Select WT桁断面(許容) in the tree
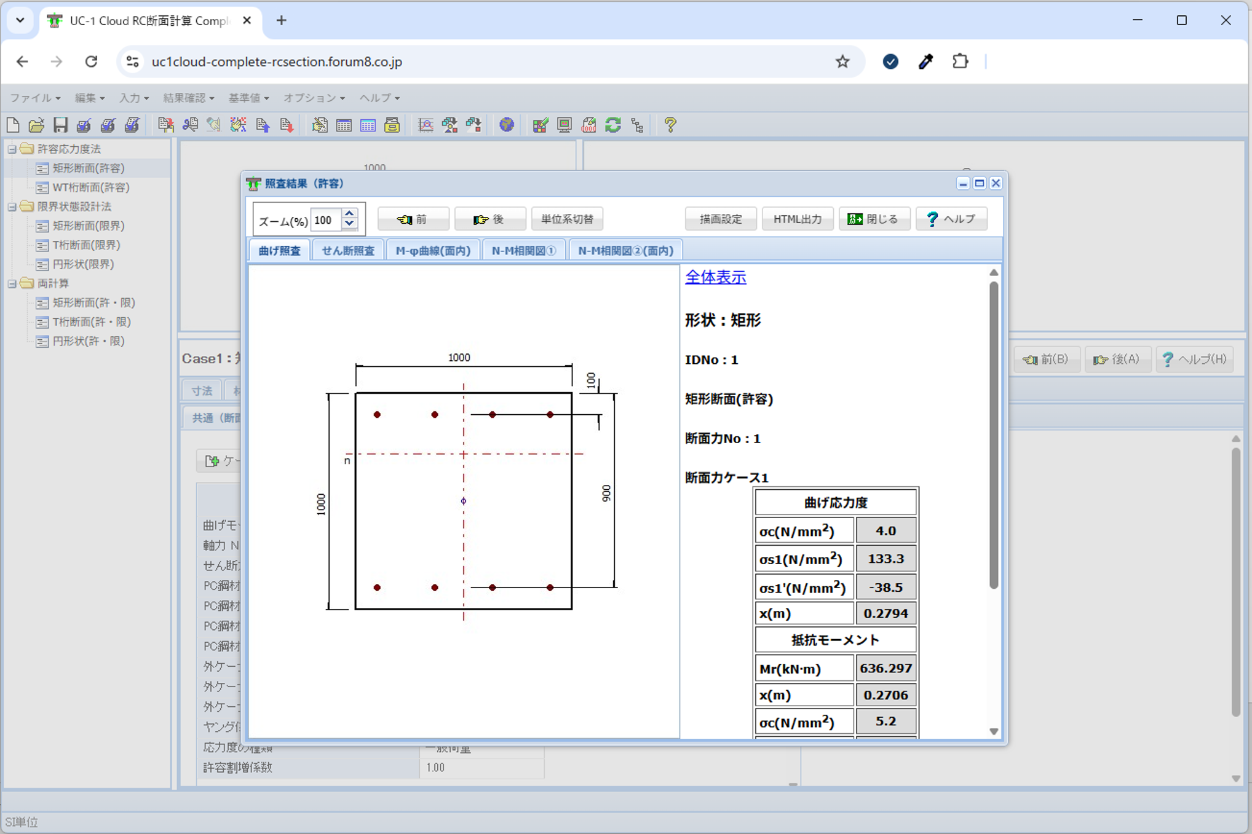1252x834 pixels. 91,187
